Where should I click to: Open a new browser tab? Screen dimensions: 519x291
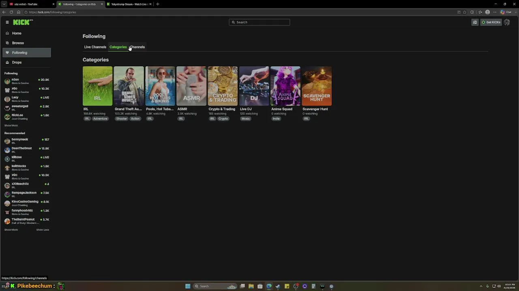[158, 4]
